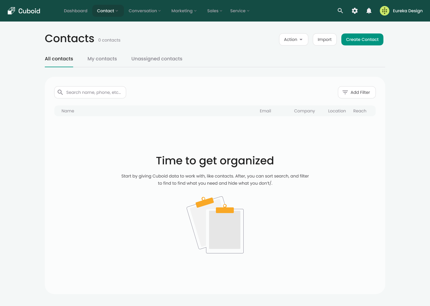Go to Dashboard
The height and width of the screenshot is (306, 430).
[x=76, y=11]
